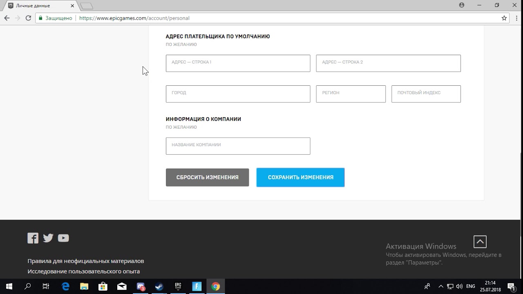Screen dimensions: 523x294
Task: Focus the 'Название компании' input field
Action: (238, 146)
